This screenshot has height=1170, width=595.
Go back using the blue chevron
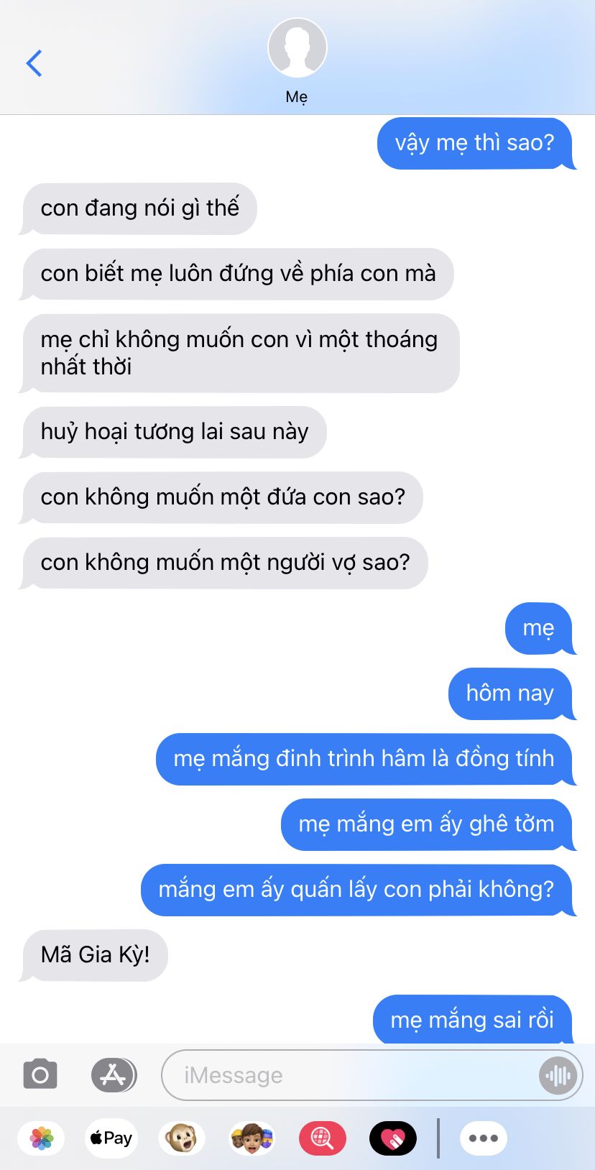pyautogui.click(x=34, y=63)
